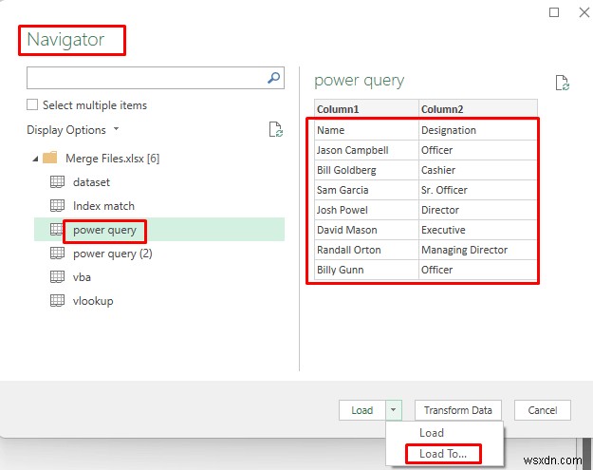Open the Load button dropdown arrow
Viewport: 593px width, 470px height.
(x=394, y=410)
